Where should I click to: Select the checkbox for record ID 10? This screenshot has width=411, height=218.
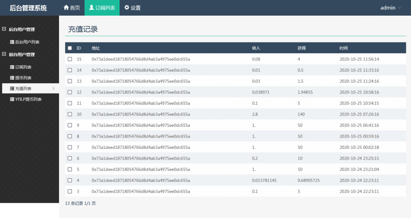pos(70,114)
